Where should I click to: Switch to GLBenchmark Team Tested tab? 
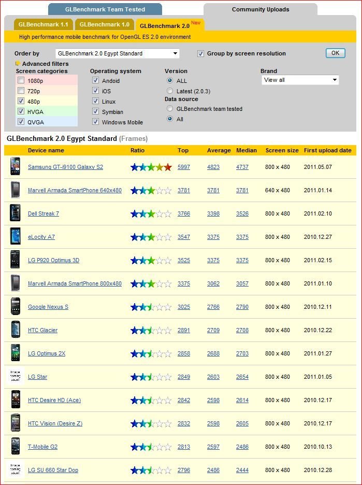tap(105, 9)
